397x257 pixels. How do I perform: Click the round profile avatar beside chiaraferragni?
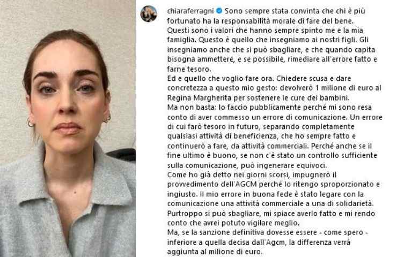pos(149,14)
